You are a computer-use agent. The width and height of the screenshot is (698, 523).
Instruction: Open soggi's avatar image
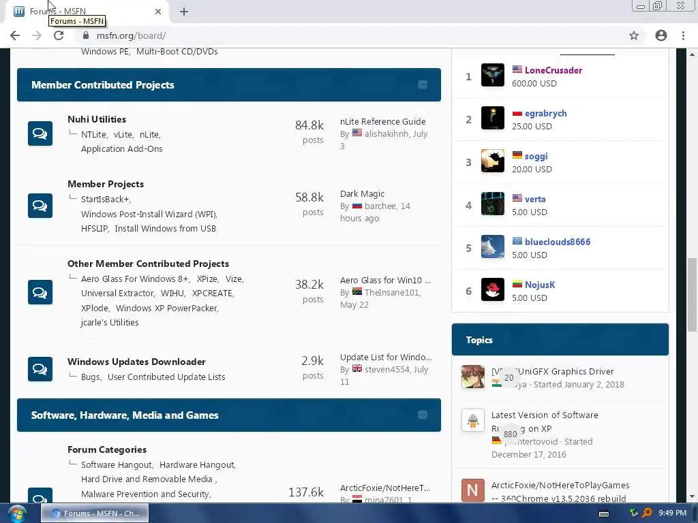coord(492,161)
